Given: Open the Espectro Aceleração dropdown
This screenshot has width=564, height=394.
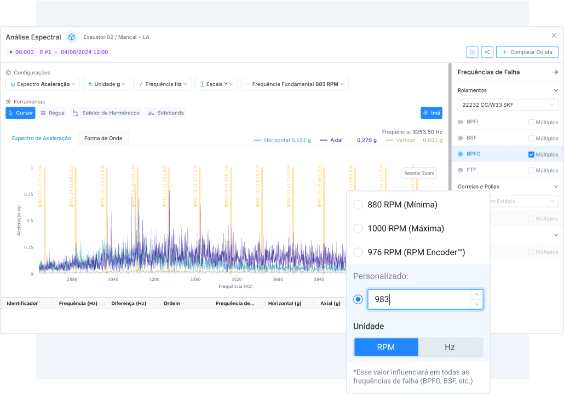Looking at the screenshot, I should 43,84.
